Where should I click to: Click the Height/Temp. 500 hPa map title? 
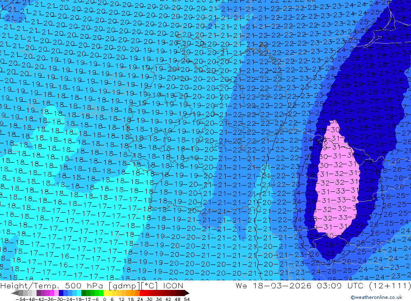coord(51,286)
